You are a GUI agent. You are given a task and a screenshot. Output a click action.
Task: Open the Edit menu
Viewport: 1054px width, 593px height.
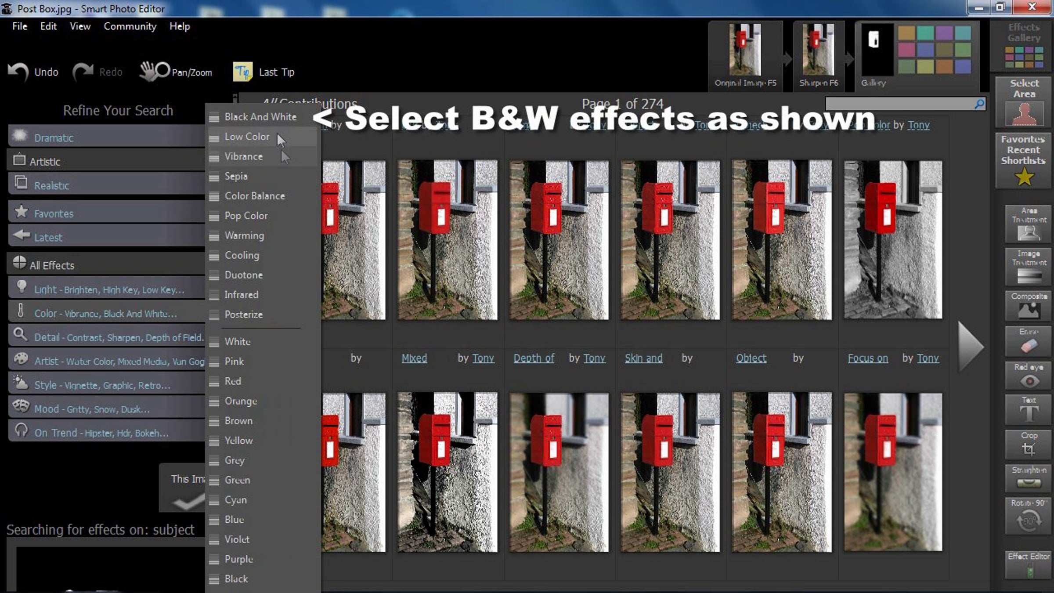coord(48,26)
